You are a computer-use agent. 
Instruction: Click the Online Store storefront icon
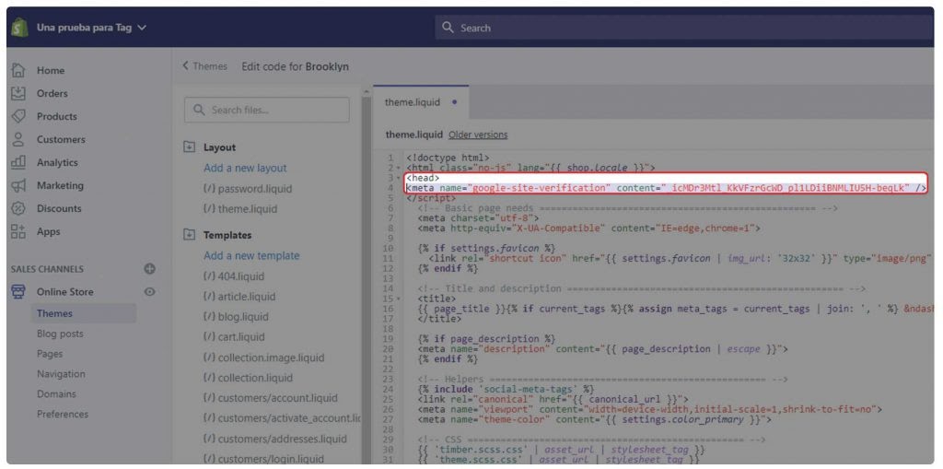(18, 291)
